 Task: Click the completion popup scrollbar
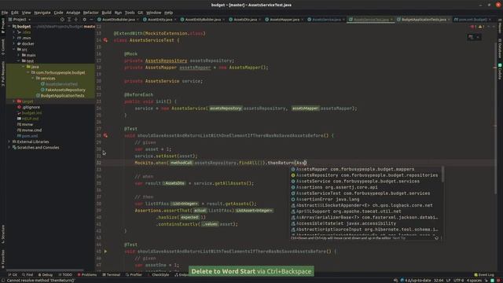[442, 174]
